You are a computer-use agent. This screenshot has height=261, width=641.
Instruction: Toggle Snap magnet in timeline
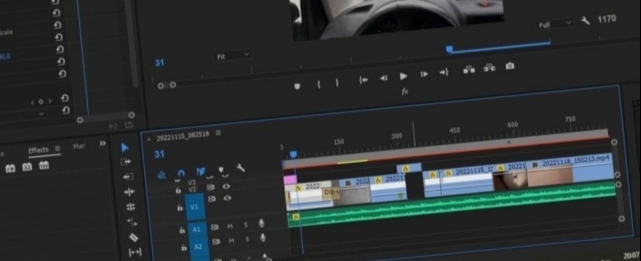click(x=182, y=173)
